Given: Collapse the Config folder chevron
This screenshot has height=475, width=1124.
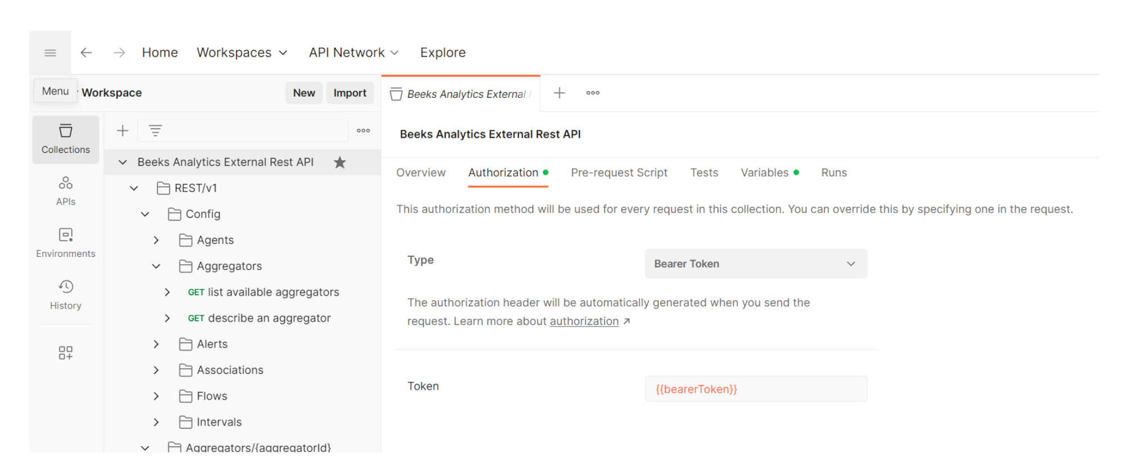Looking at the screenshot, I should tap(145, 214).
